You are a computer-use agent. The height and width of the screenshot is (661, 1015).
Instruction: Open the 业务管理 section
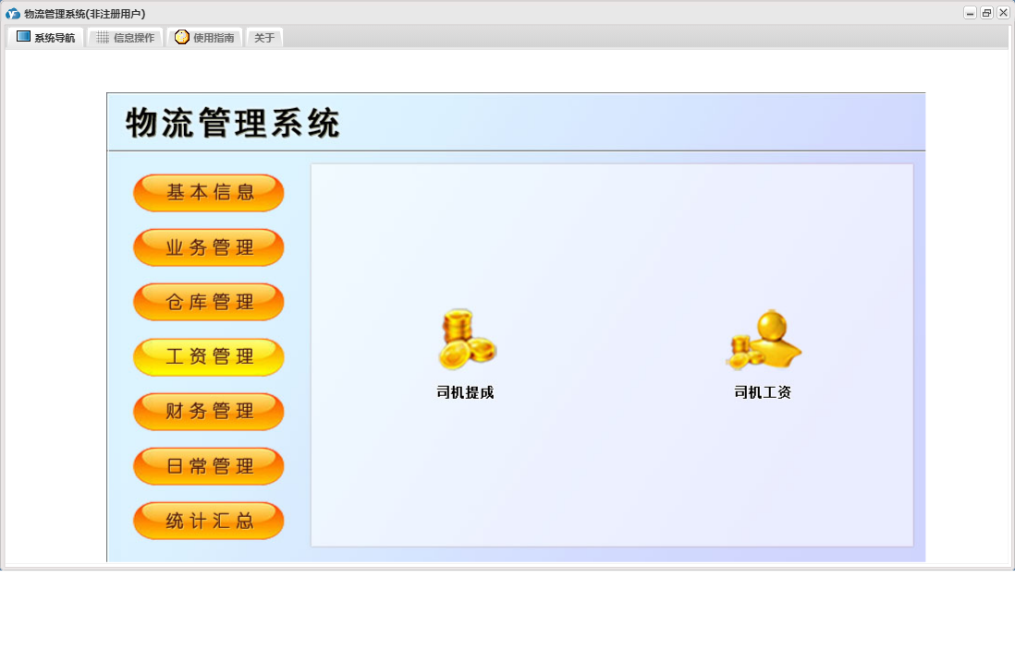[x=209, y=247]
